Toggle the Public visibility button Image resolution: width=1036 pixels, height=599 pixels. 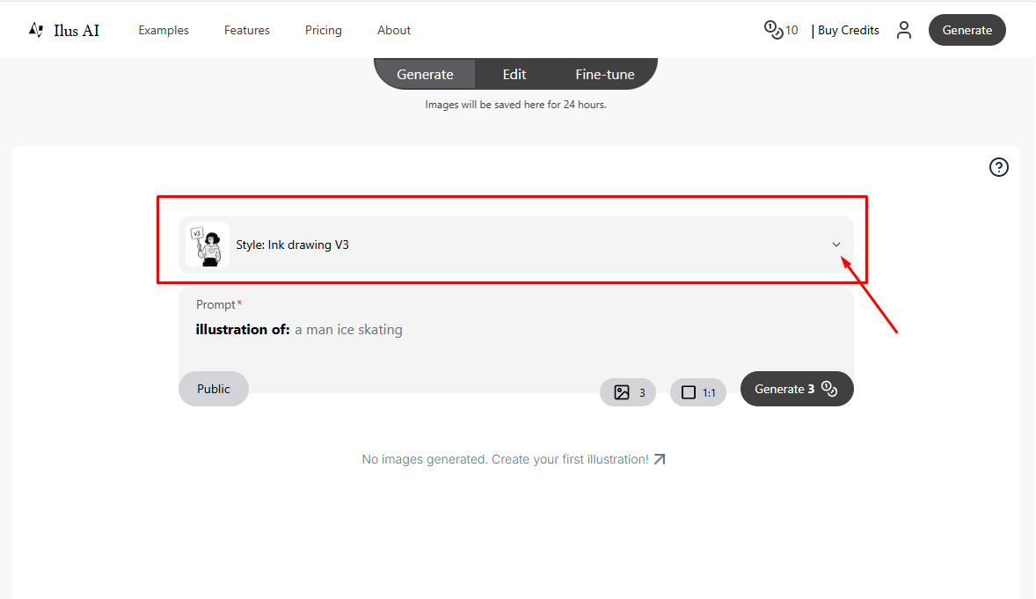(214, 389)
